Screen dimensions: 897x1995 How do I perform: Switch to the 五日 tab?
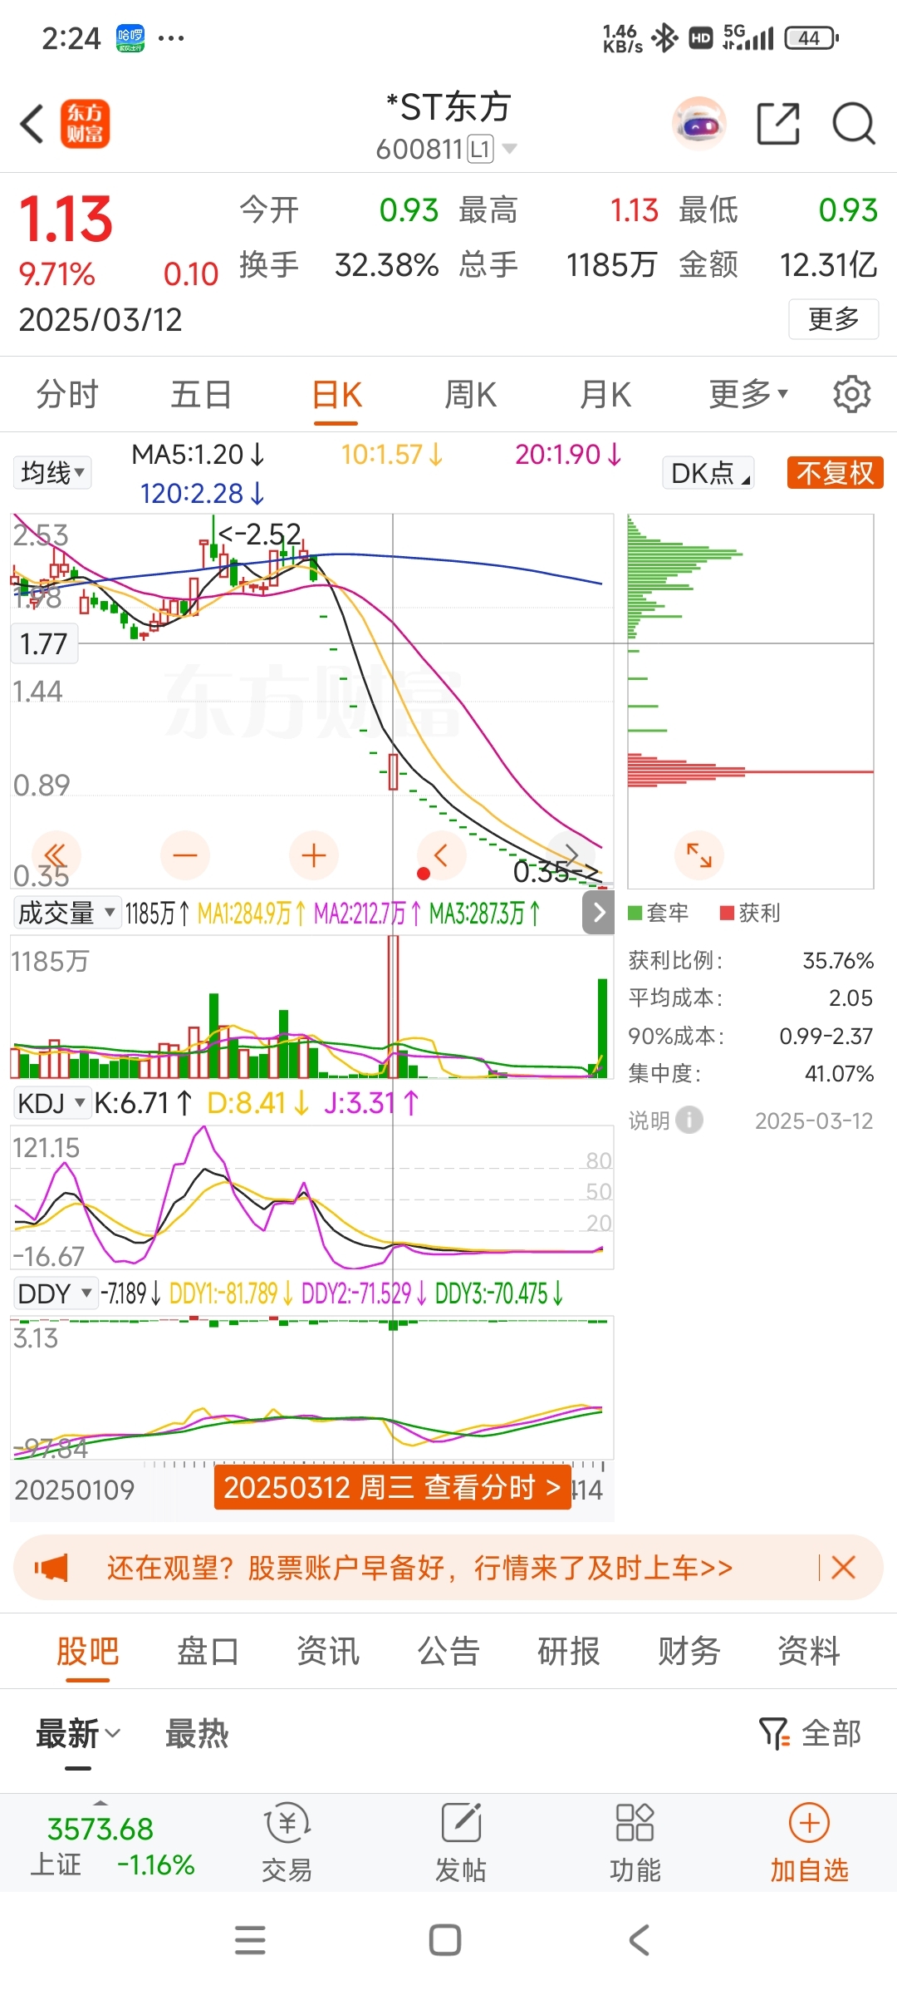click(201, 394)
